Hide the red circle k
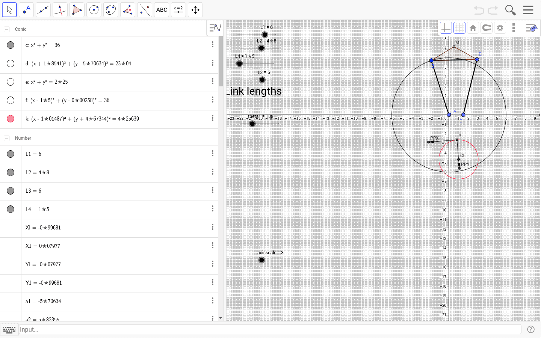The height and width of the screenshot is (338, 541). [11, 119]
